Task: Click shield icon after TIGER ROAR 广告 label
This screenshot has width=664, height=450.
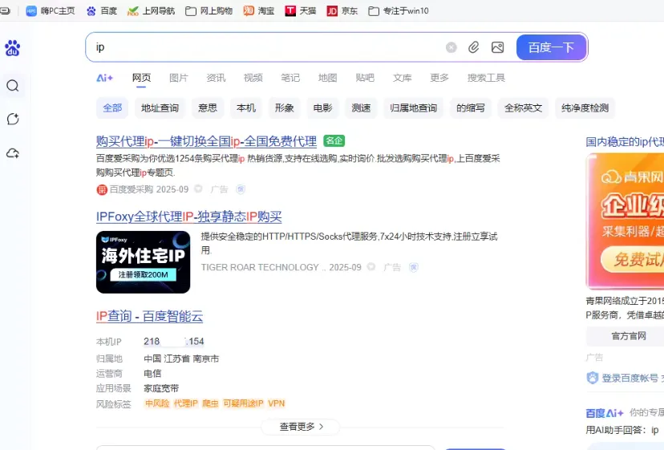Action: pyautogui.click(x=413, y=267)
